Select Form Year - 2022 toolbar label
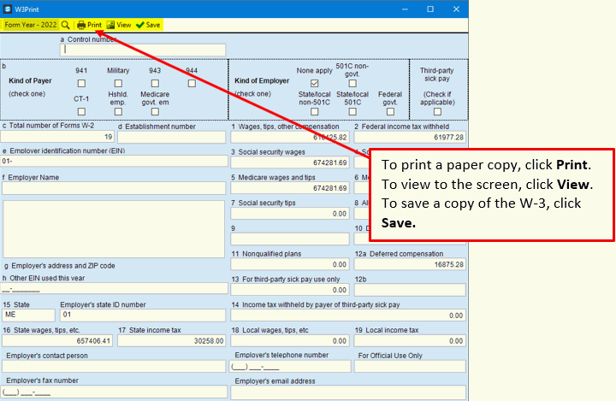The width and height of the screenshot is (616, 401). pos(29,26)
